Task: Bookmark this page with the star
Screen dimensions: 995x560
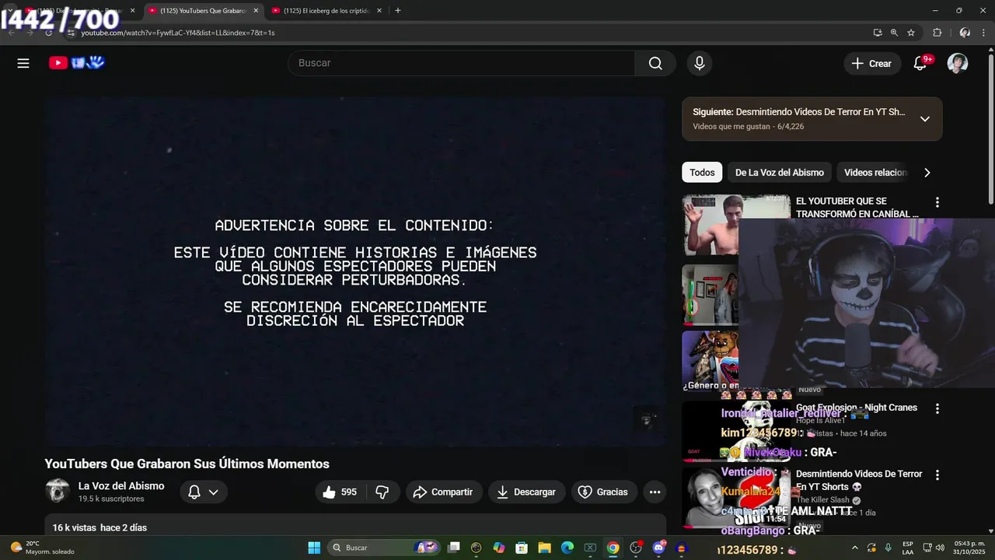Action: point(911,33)
